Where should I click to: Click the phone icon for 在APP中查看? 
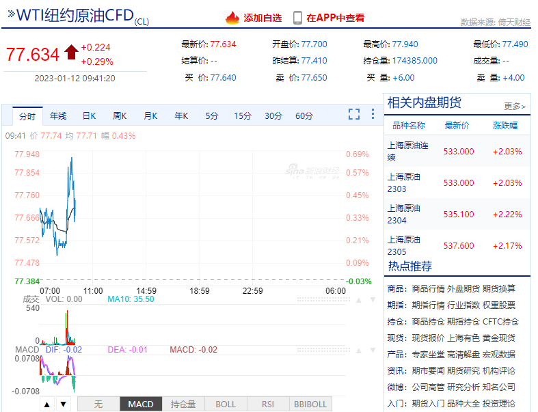click(x=297, y=18)
